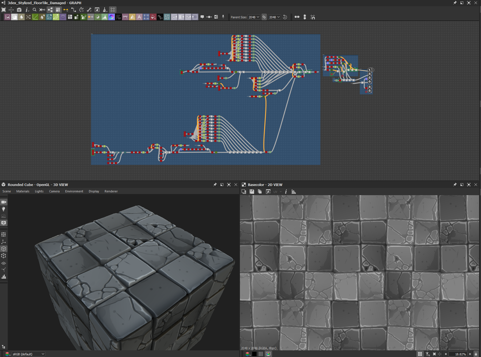Click the fit graph to view icon

[4, 10]
